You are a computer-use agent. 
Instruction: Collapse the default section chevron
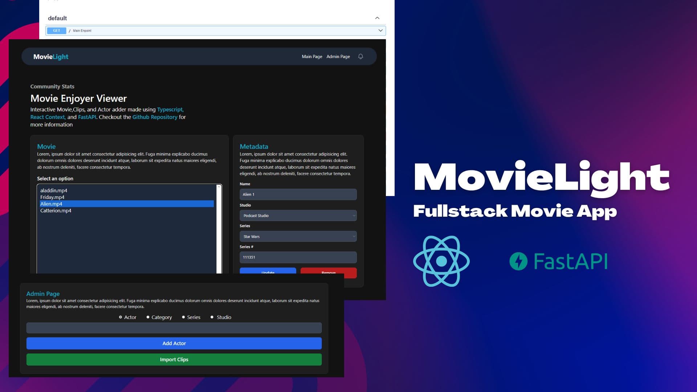pos(377,18)
